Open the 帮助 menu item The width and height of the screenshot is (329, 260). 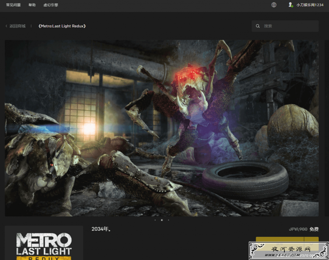tap(32, 5)
